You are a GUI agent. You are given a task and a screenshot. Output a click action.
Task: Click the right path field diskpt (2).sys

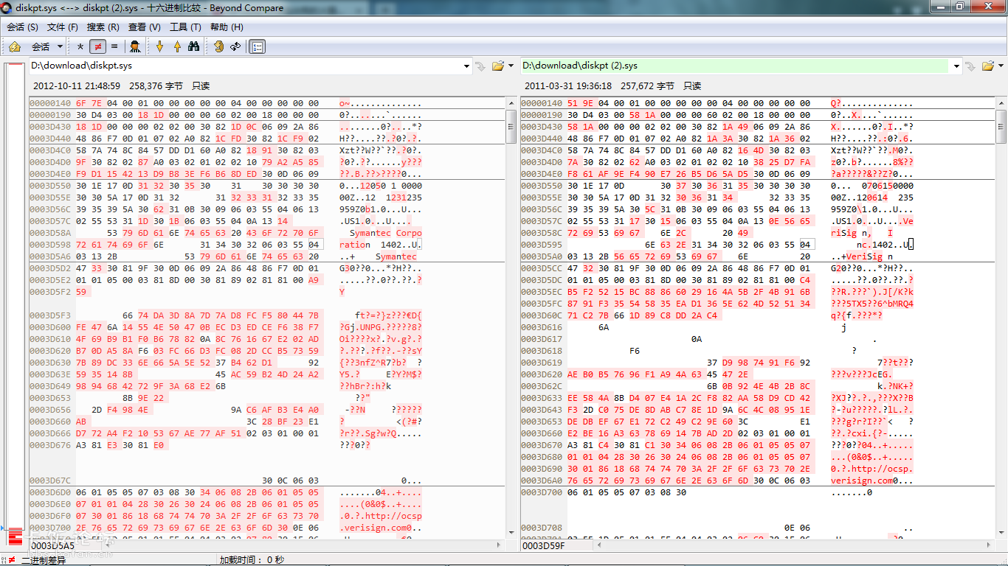[x=735, y=66]
